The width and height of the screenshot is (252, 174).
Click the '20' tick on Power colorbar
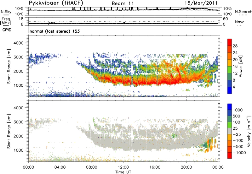pyautogui.click(x=235, y=60)
